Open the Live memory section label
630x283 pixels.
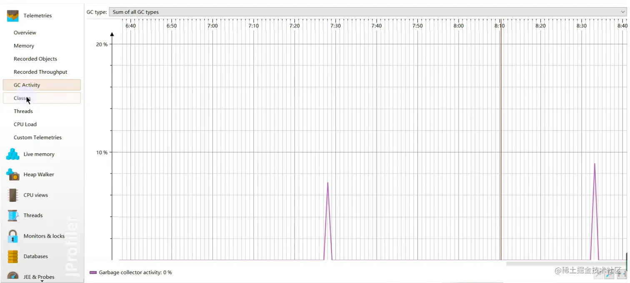click(39, 154)
